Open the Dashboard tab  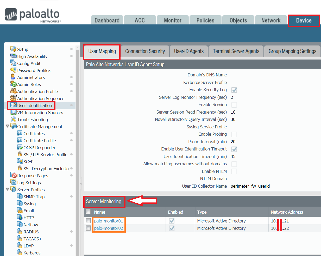(107, 20)
